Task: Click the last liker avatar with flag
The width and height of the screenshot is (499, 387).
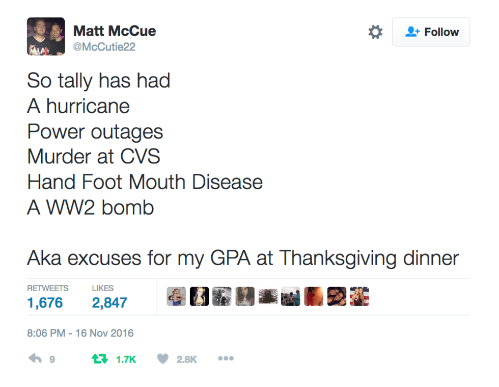Action: (x=359, y=296)
